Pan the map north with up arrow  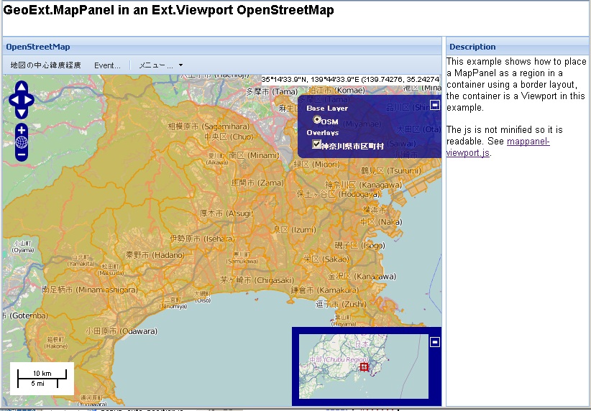point(22,88)
